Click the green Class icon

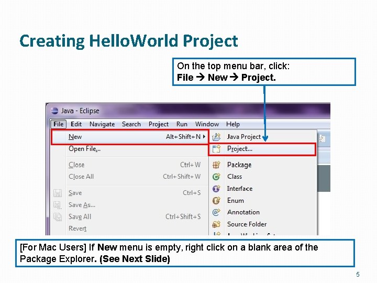tap(216, 177)
